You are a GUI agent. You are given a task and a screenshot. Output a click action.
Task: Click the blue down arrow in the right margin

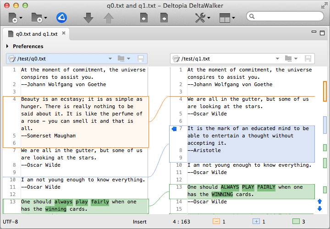319,208
